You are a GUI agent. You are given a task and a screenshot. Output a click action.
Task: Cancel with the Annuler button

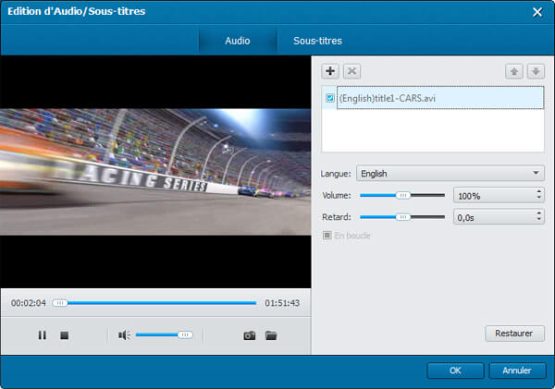point(517,371)
